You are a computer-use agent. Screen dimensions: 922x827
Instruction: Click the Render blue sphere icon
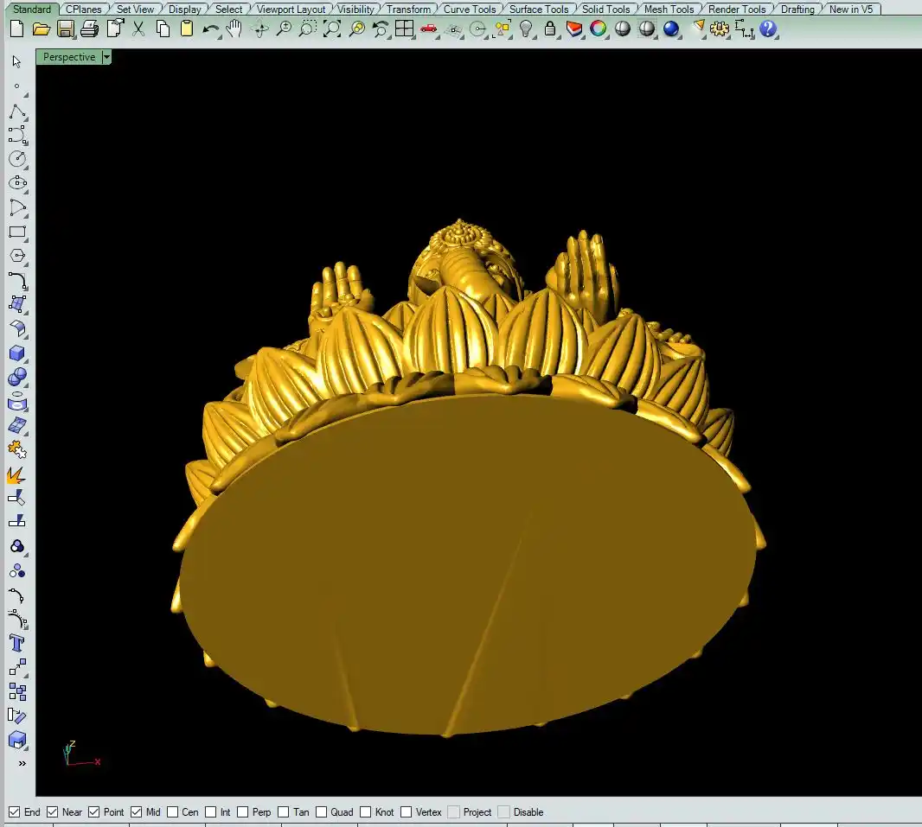(671, 29)
